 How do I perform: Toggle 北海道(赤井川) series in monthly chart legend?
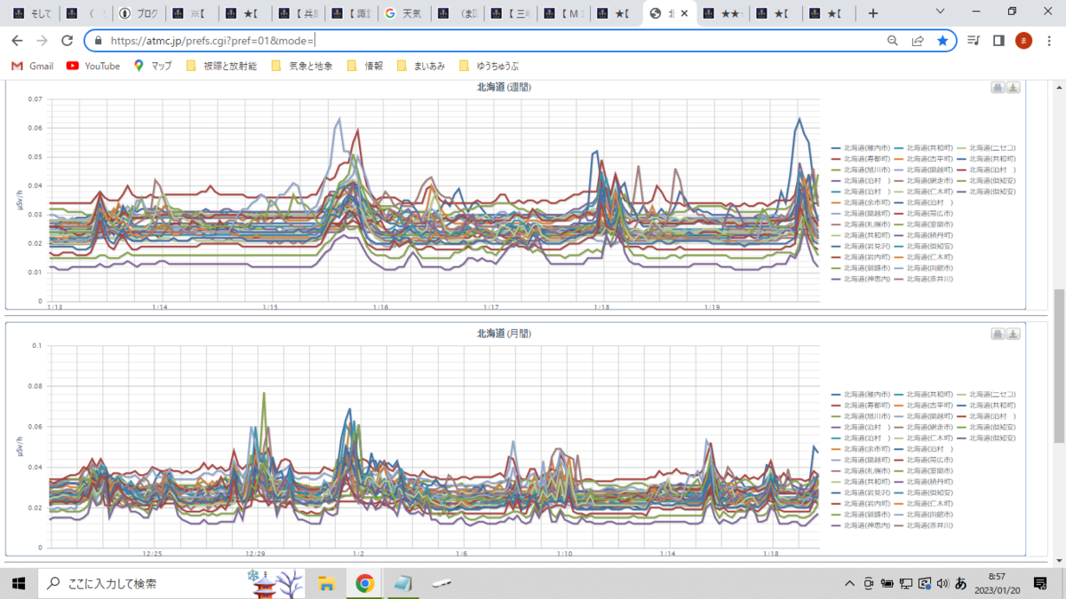click(x=925, y=525)
